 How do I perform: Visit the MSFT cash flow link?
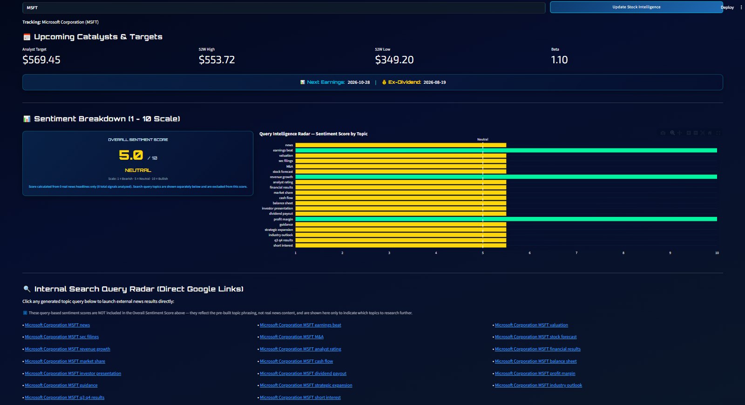296,361
